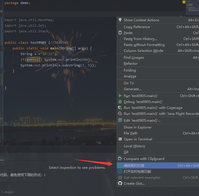199x196 pixels.
Task: Click the highlighted s==null expression
Action: pos(33,60)
